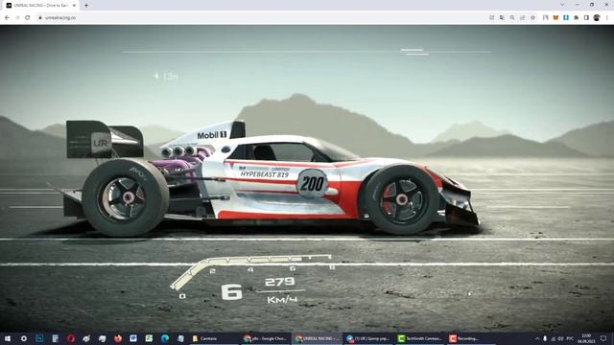The width and height of the screenshot is (614, 345).
Task: Toggle the browser side panel
Action: [586, 17]
